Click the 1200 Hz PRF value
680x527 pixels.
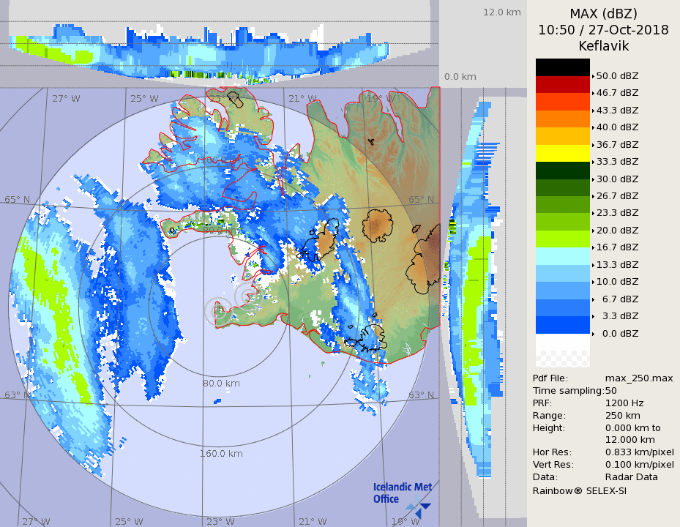[624, 403]
